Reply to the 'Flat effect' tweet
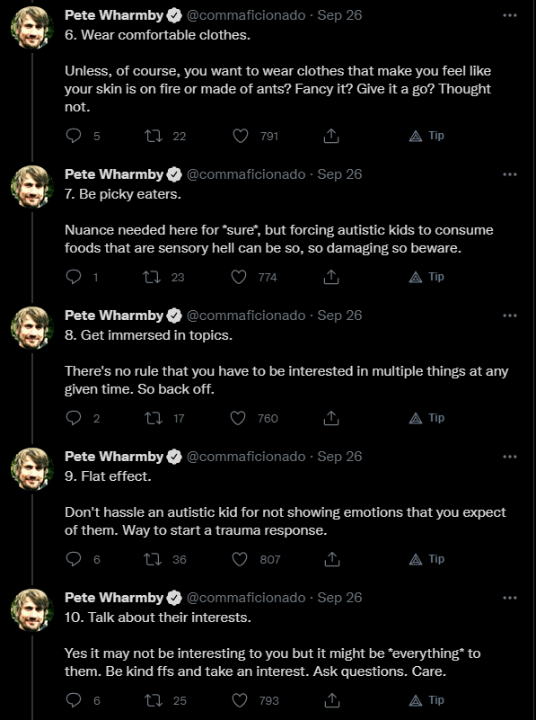 74,559
